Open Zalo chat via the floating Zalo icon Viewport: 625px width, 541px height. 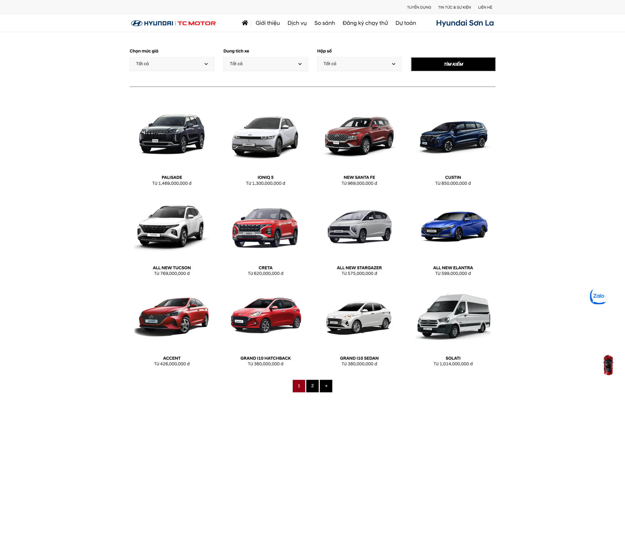click(598, 296)
